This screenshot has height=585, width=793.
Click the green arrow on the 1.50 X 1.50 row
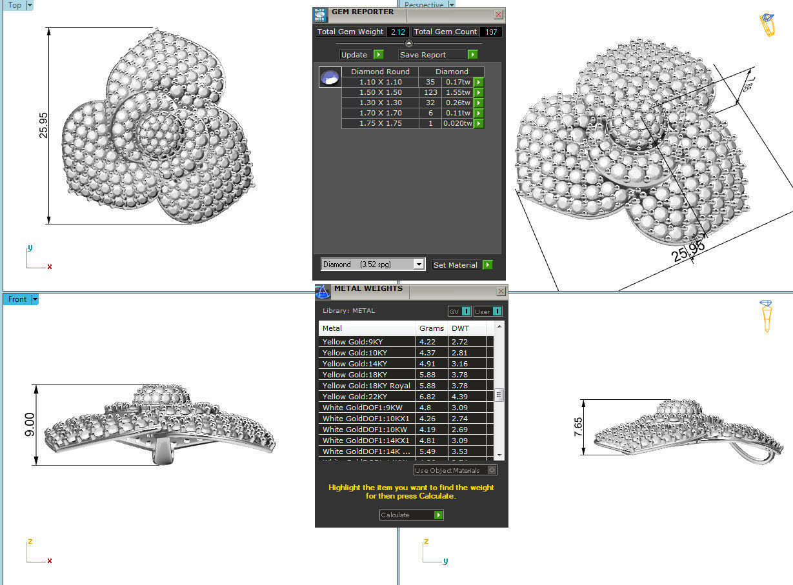(x=477, y=92)
